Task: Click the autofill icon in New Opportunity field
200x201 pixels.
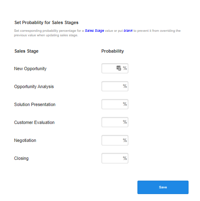Action: [119, 68]
